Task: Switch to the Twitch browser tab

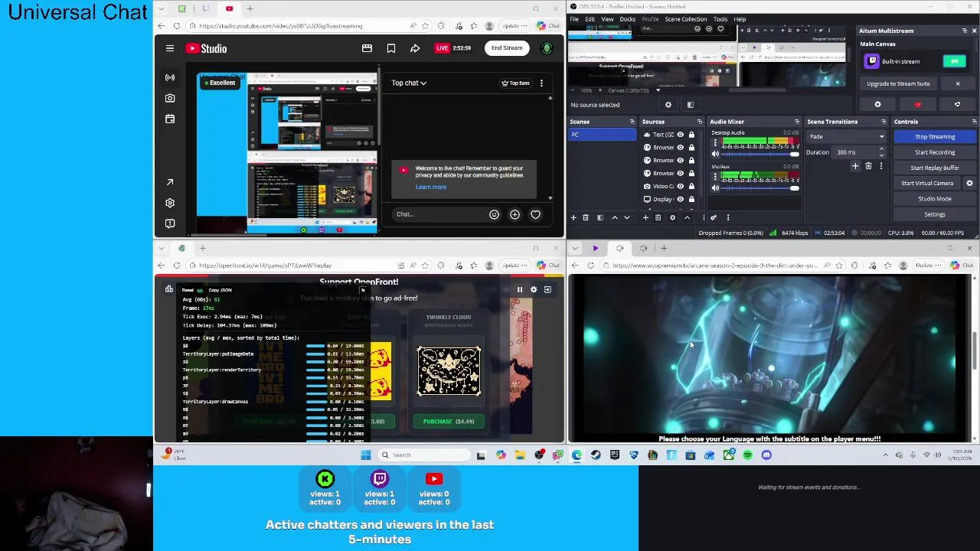Action: click(x=206, y=8)
